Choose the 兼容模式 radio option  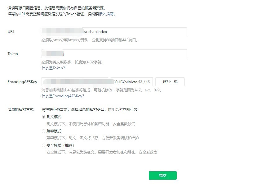click(x=43, y=131)
